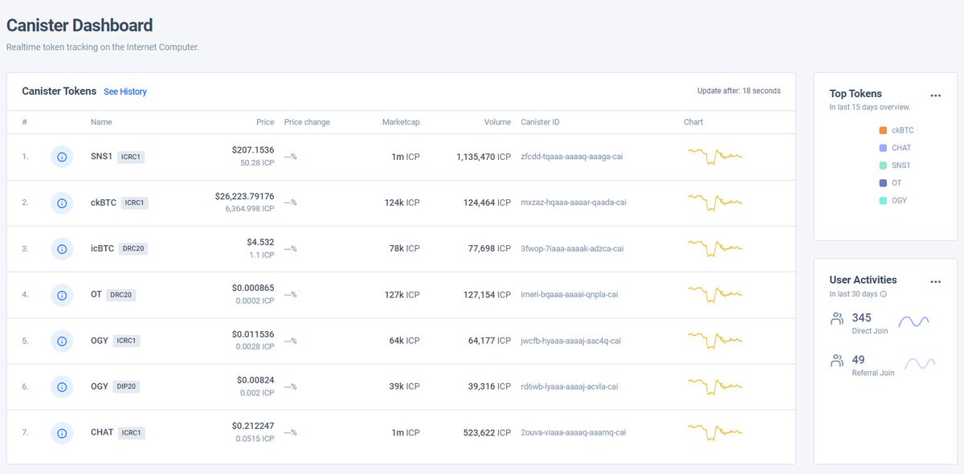This screenshot has width=964, height=474.
Task: Click the info icon for CHAT
Action: click(x=62, y=433)
